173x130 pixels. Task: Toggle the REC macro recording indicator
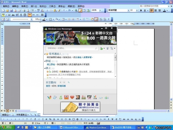click(63, 123)
